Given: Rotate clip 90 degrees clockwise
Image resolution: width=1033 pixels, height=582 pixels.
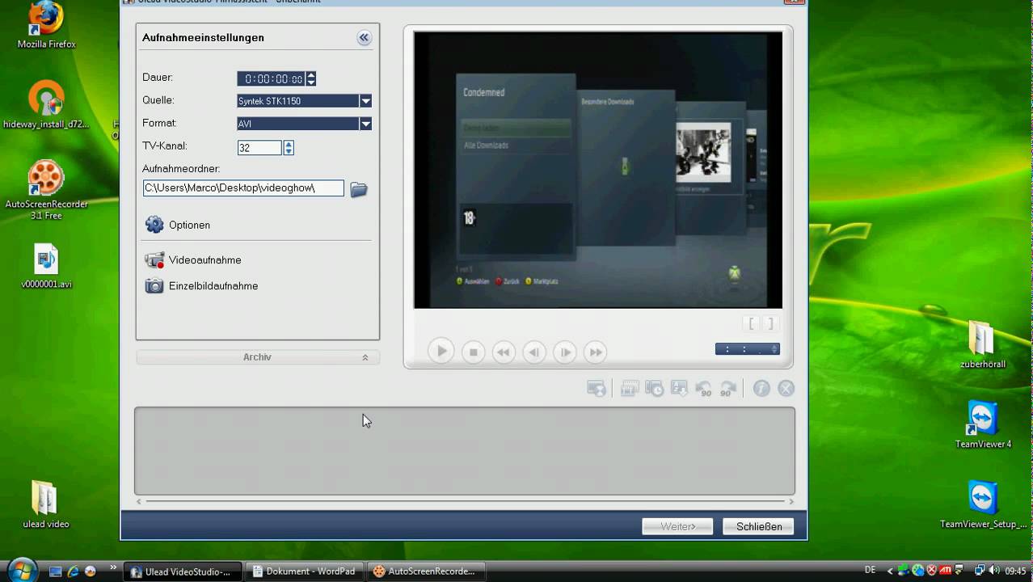Looking at the screenshot, I should [729, 389].
